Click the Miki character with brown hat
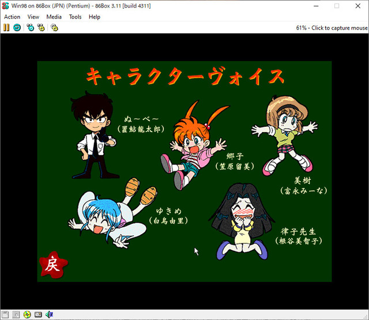 click(x=285, y=135)
